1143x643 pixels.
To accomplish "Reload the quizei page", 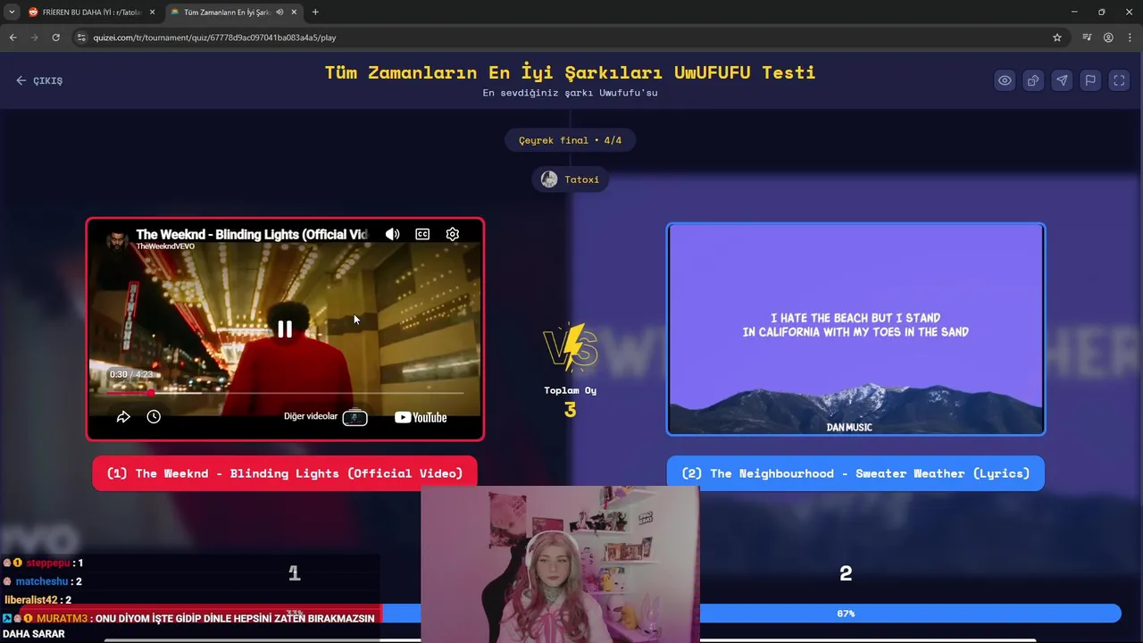I will [55, 38].
